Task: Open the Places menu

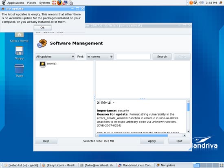Action: click(x=32, y=3)
